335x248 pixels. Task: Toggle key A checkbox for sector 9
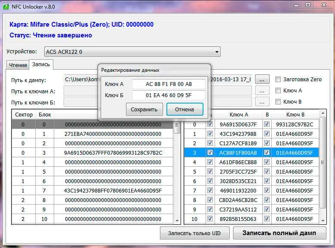(x=210, y=209)
